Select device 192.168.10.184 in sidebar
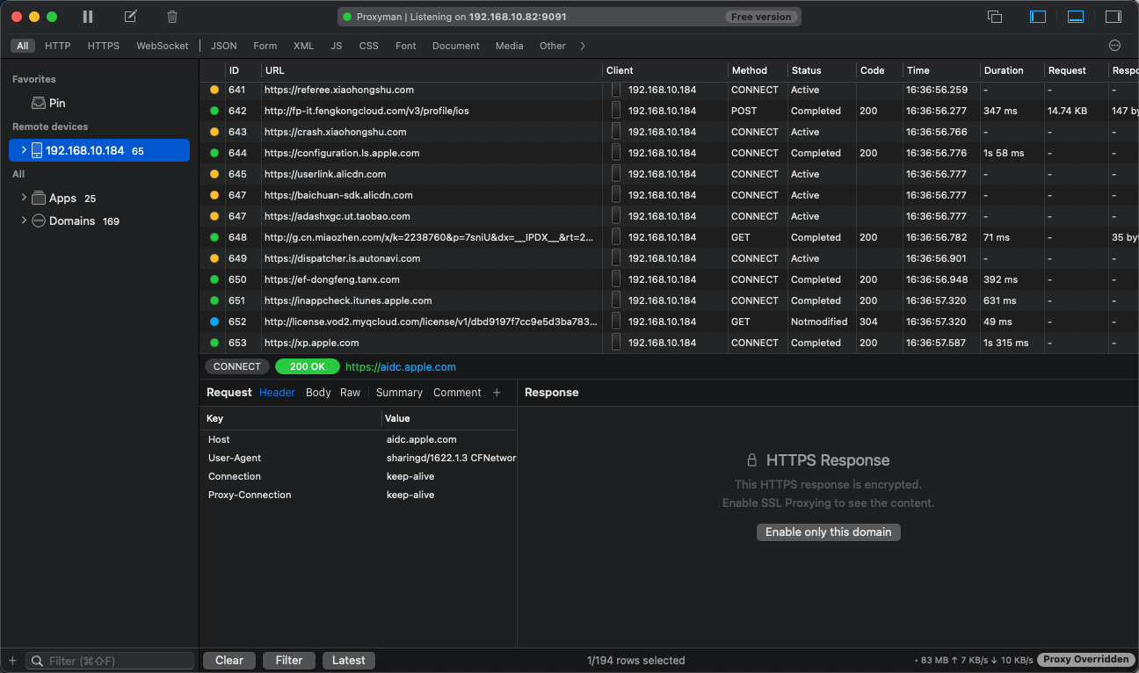 [99, 150]
